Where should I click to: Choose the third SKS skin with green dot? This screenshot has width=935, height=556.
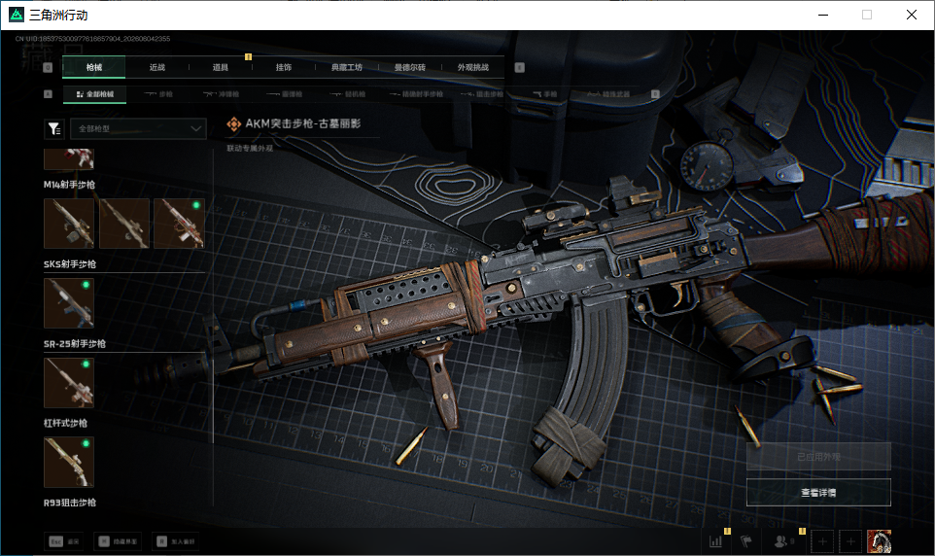[179, 224]
